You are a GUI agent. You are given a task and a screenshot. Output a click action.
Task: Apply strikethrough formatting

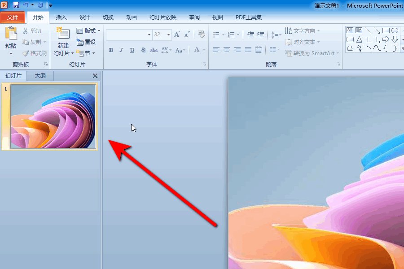click(154, 50)
